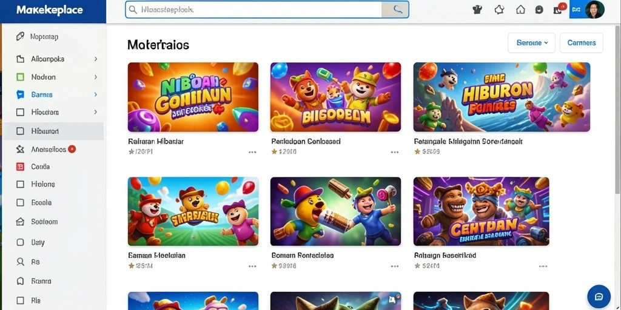The height and width of the screenshot is (310, 621).
Task: Expand the Nedron chevron
Action: coord(95,77)
